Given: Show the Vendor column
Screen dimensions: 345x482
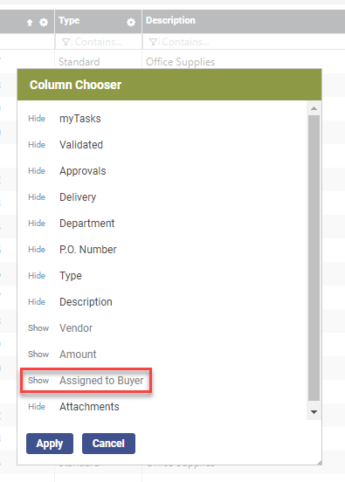Looking at the screenshot, I should pos(38,328).
